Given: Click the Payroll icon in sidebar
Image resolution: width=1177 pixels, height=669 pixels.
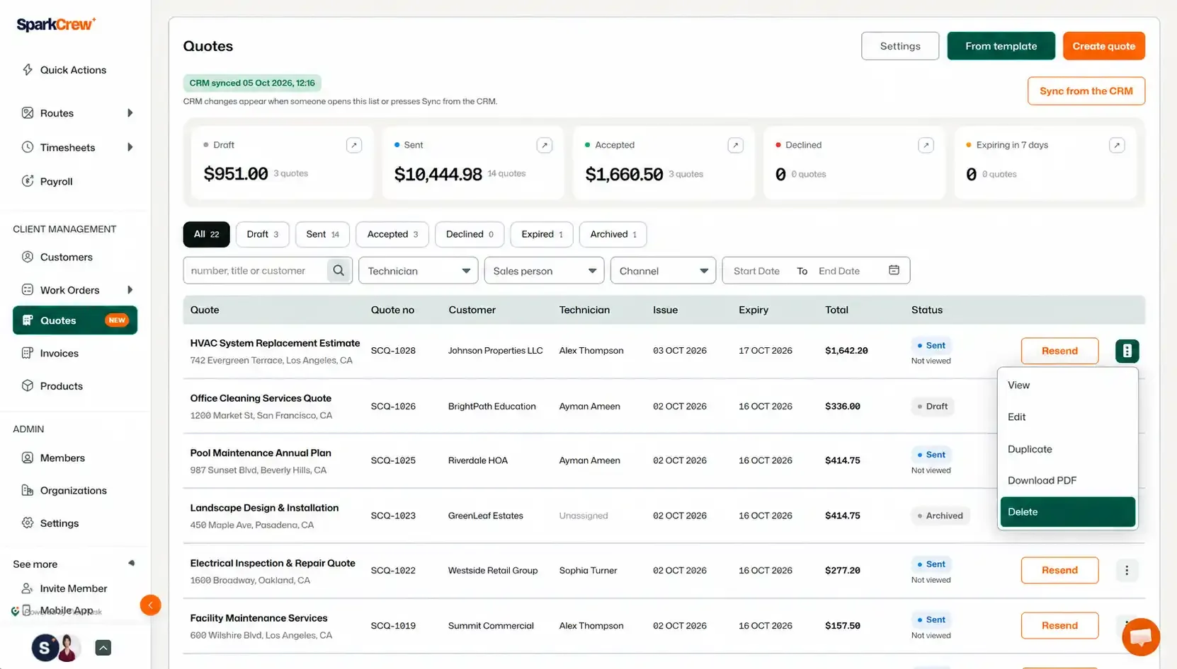Looking at the screenshot, I should coord(28,181).
